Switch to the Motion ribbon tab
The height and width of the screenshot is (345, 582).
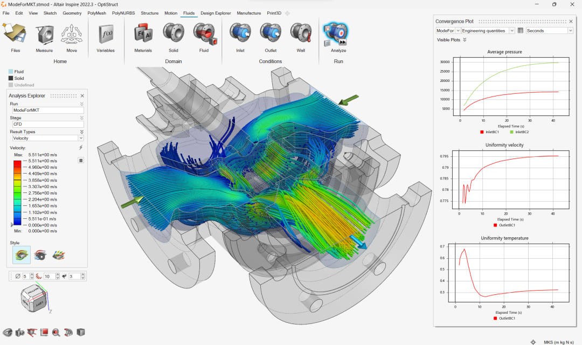(x=171, y=13)
